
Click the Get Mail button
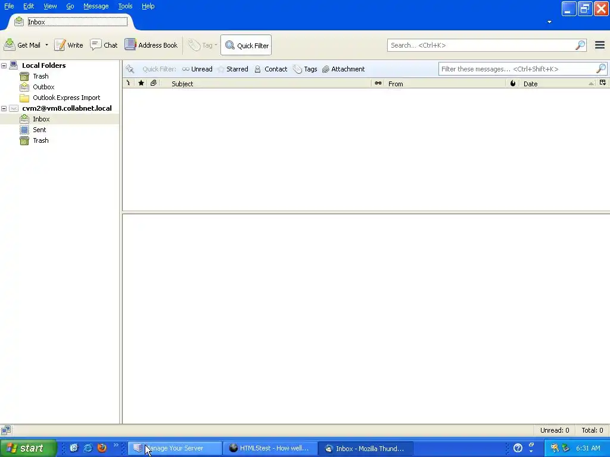point(22,45)
